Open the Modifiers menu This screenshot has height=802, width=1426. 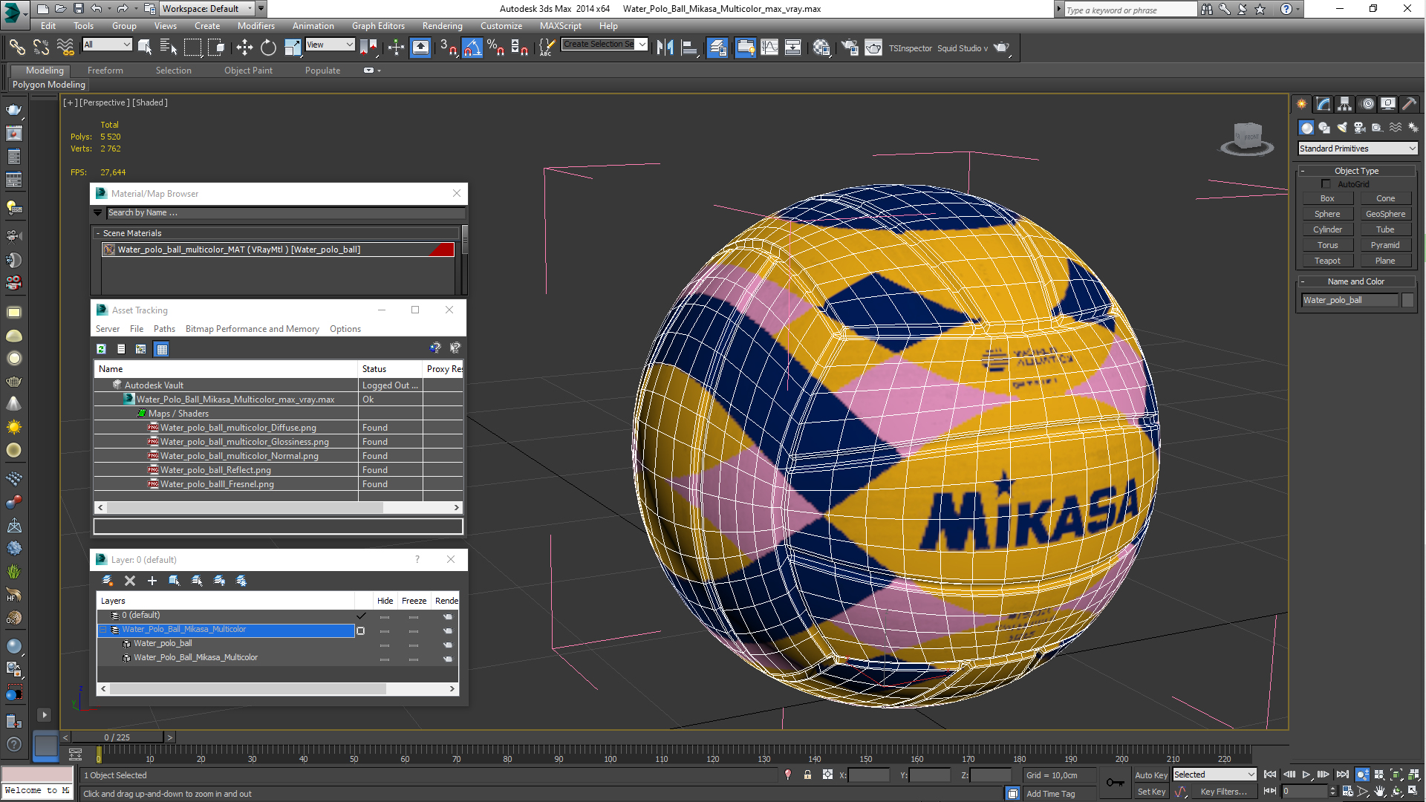(x=255, y=26)
